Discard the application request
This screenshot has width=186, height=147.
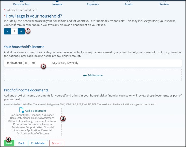[57, 143]
